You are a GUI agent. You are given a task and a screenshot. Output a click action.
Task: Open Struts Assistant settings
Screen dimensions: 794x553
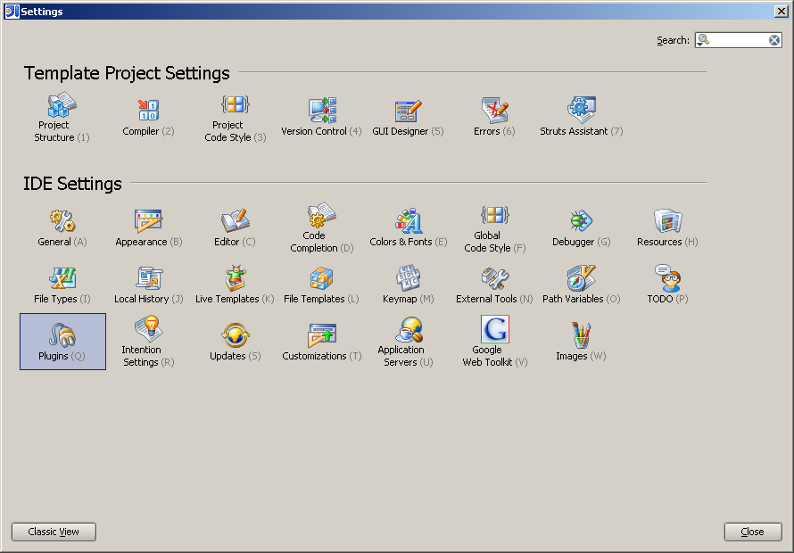582,117
